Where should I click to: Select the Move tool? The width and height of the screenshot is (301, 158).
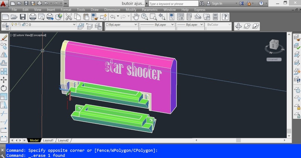4,80
